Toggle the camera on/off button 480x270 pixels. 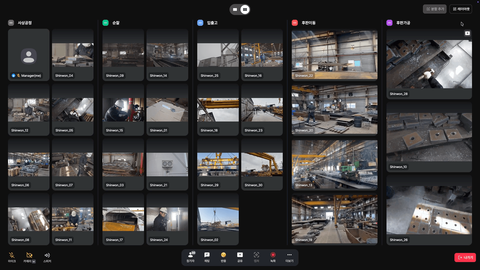click(29, 255)
